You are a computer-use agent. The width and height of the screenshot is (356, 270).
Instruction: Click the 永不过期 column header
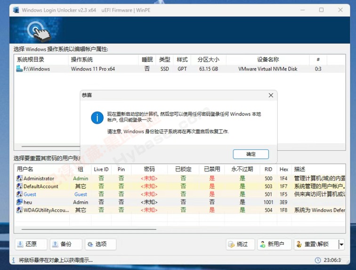242,169
